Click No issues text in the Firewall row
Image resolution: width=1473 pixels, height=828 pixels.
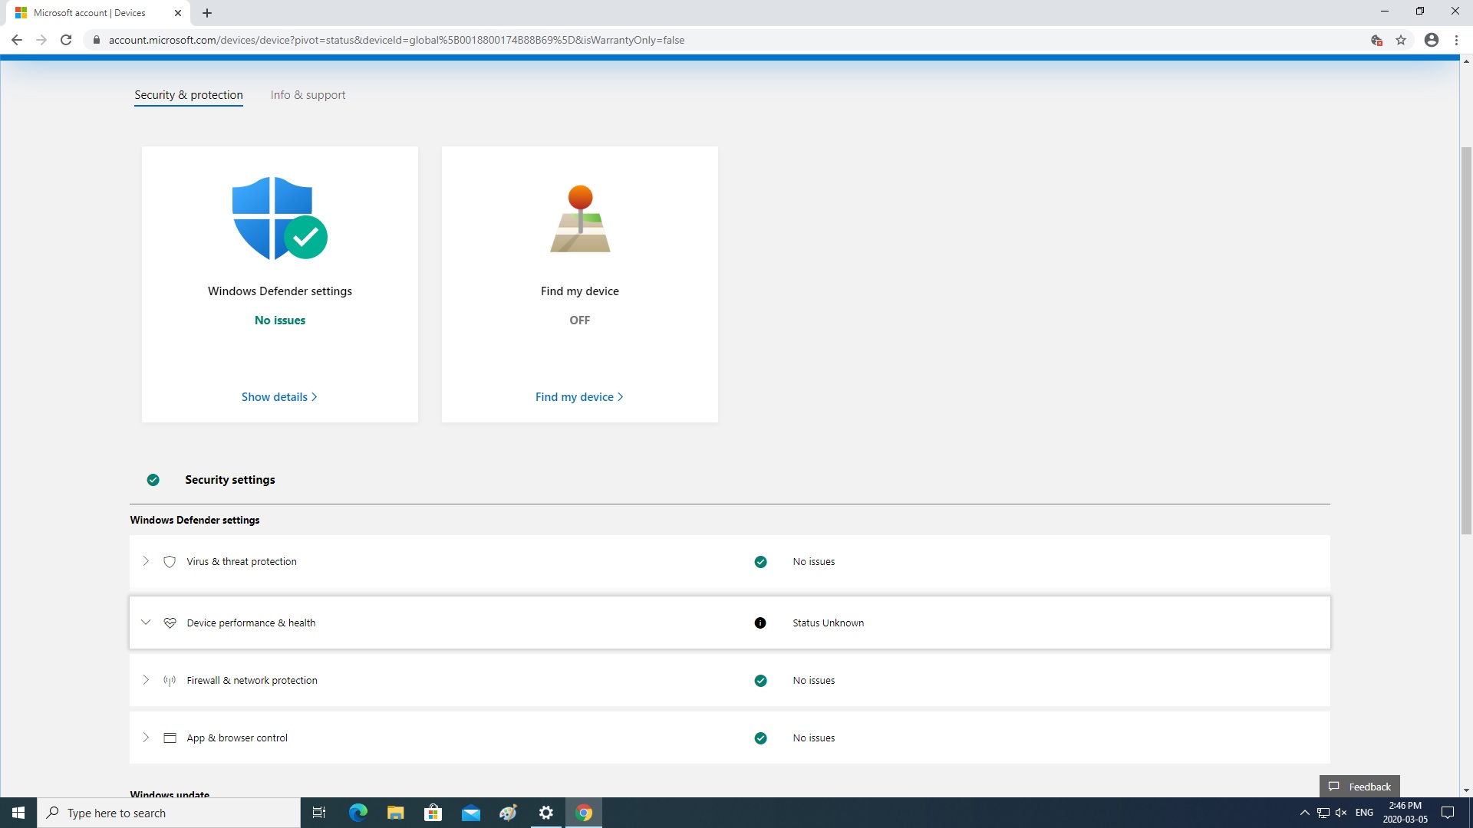point(813,681)
